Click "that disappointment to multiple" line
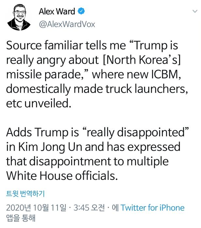 (x=87, y=162)
